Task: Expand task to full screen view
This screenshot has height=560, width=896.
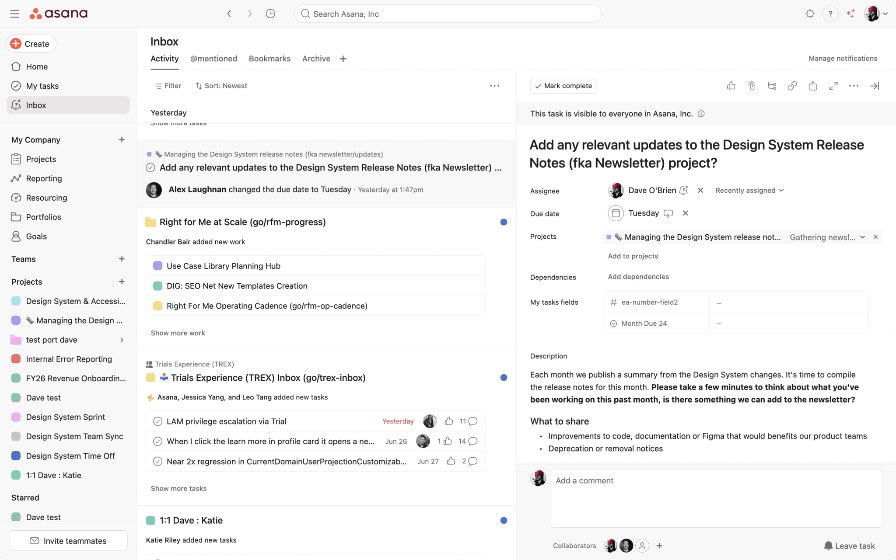Action: 833,86
